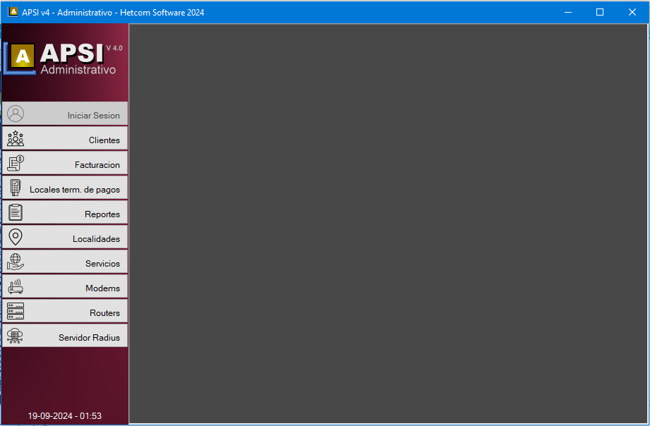
Task: Click the Facturacion invoice icon
Action: (16, 164)
